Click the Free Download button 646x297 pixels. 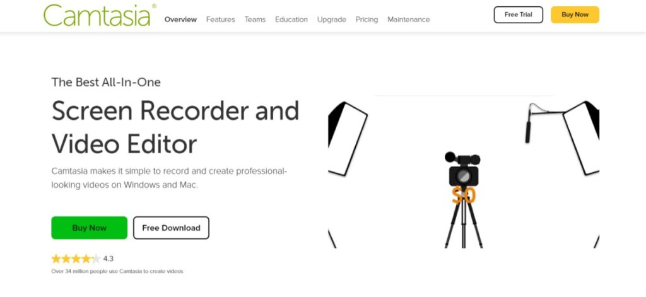point(171,228)
